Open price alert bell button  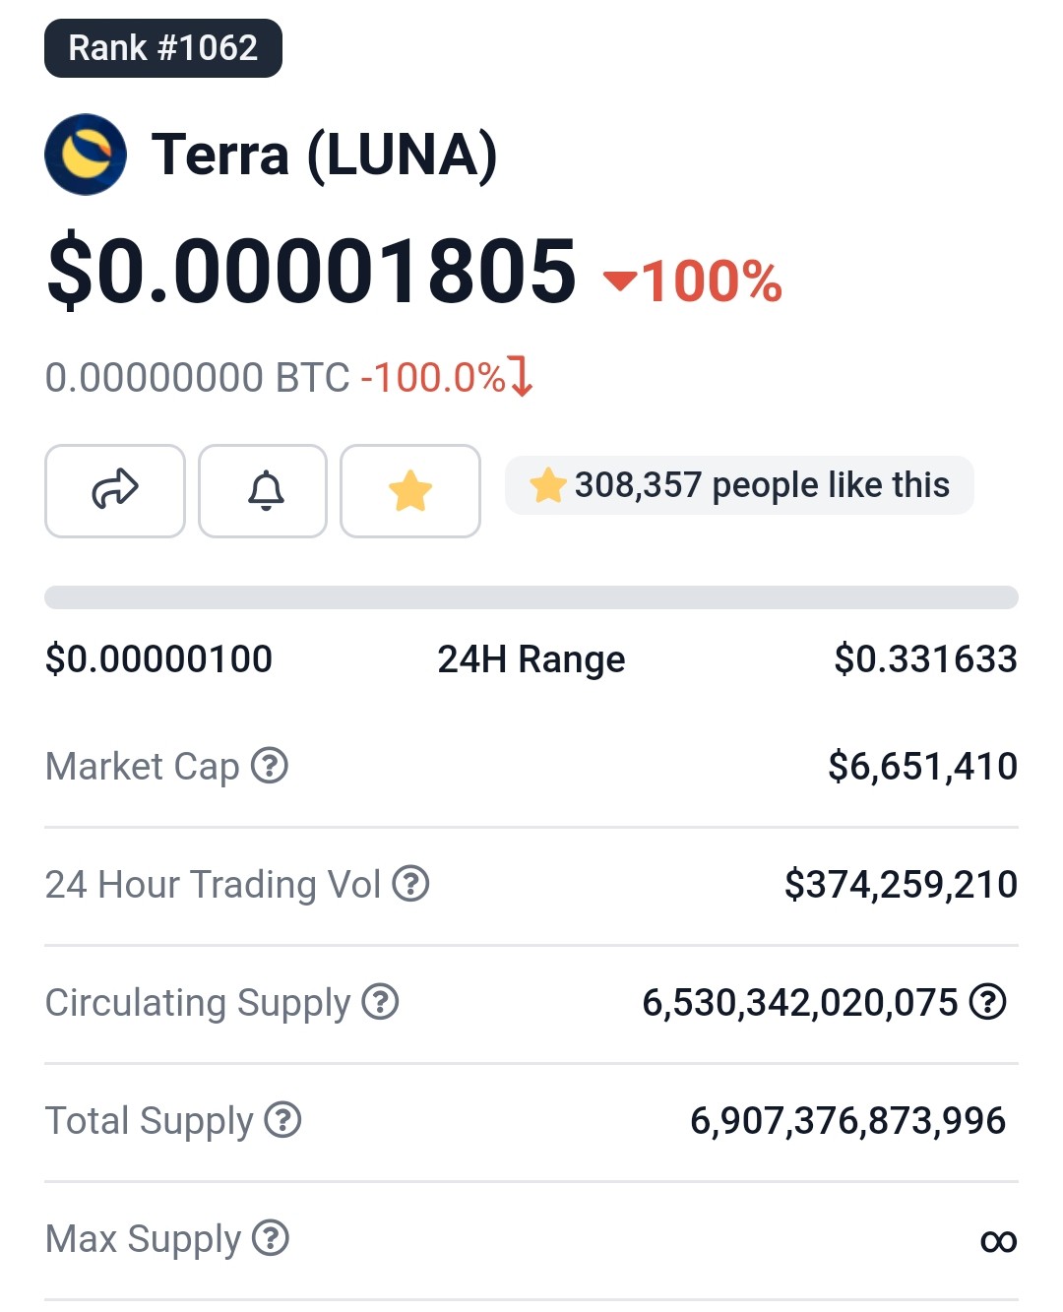[263, 491]
